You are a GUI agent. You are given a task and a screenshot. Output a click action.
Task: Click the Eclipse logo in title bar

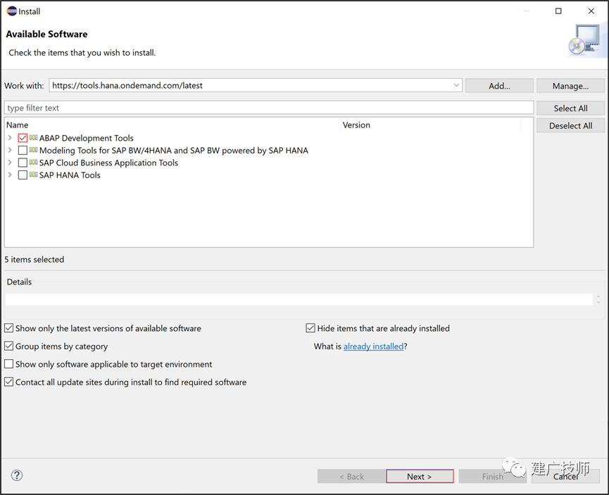pyautogui.click(x=12, y=11)
